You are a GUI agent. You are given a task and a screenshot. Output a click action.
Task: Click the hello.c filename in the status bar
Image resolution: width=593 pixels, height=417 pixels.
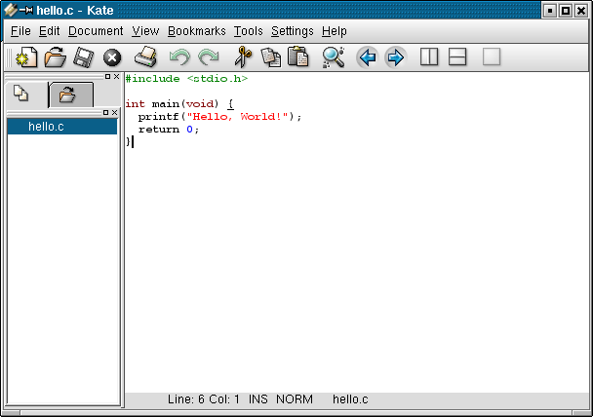point(350,399)
